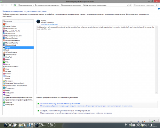Viewport: 160px width, 128px height.
Task: Select the Погода app entry
Action: coord(7,76)
